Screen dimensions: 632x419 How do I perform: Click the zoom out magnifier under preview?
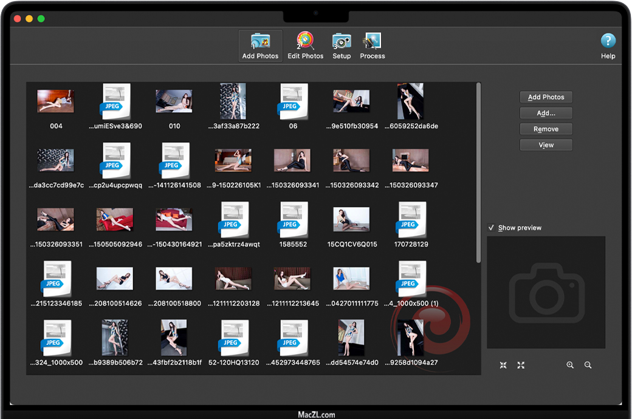coord(588,365)
